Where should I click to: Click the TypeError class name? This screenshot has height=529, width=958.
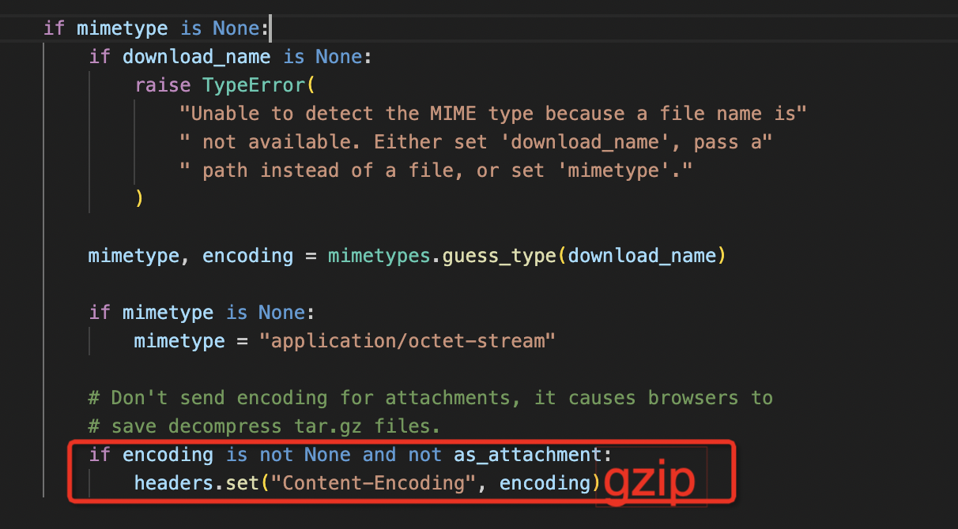253,85
